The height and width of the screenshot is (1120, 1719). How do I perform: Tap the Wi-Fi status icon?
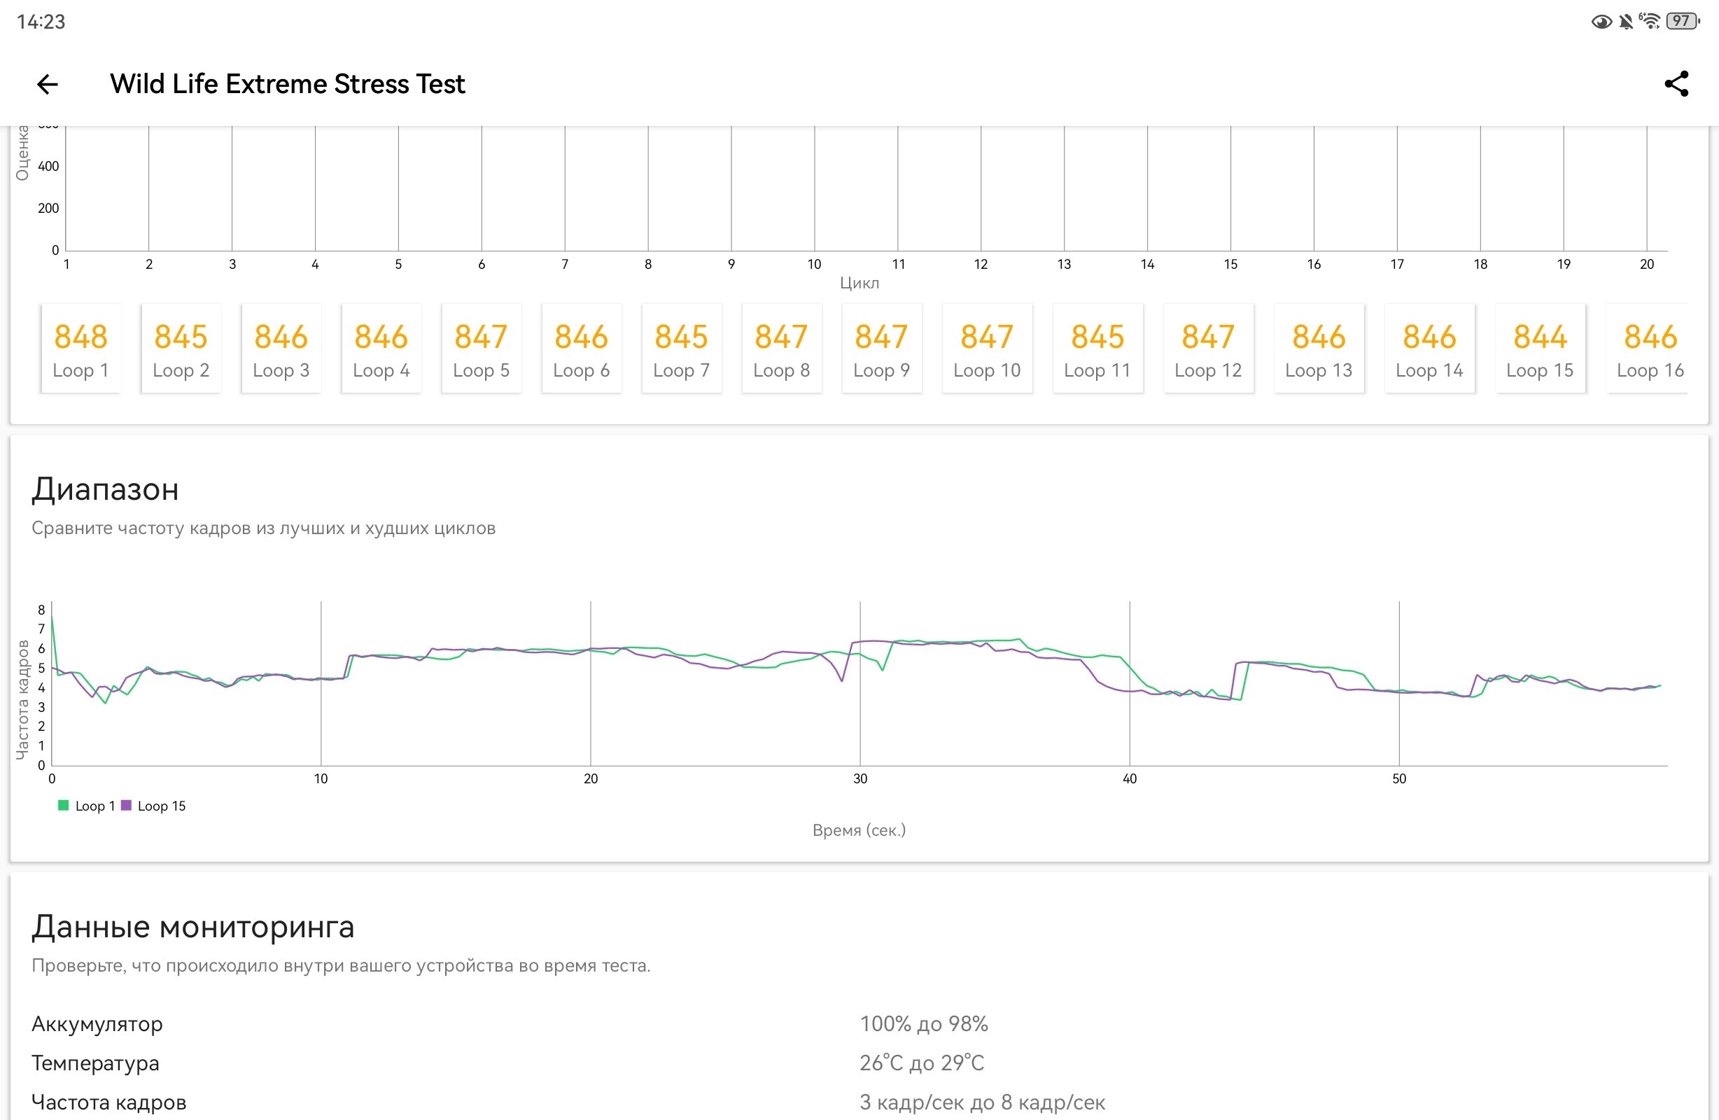tap(1650, 21)
